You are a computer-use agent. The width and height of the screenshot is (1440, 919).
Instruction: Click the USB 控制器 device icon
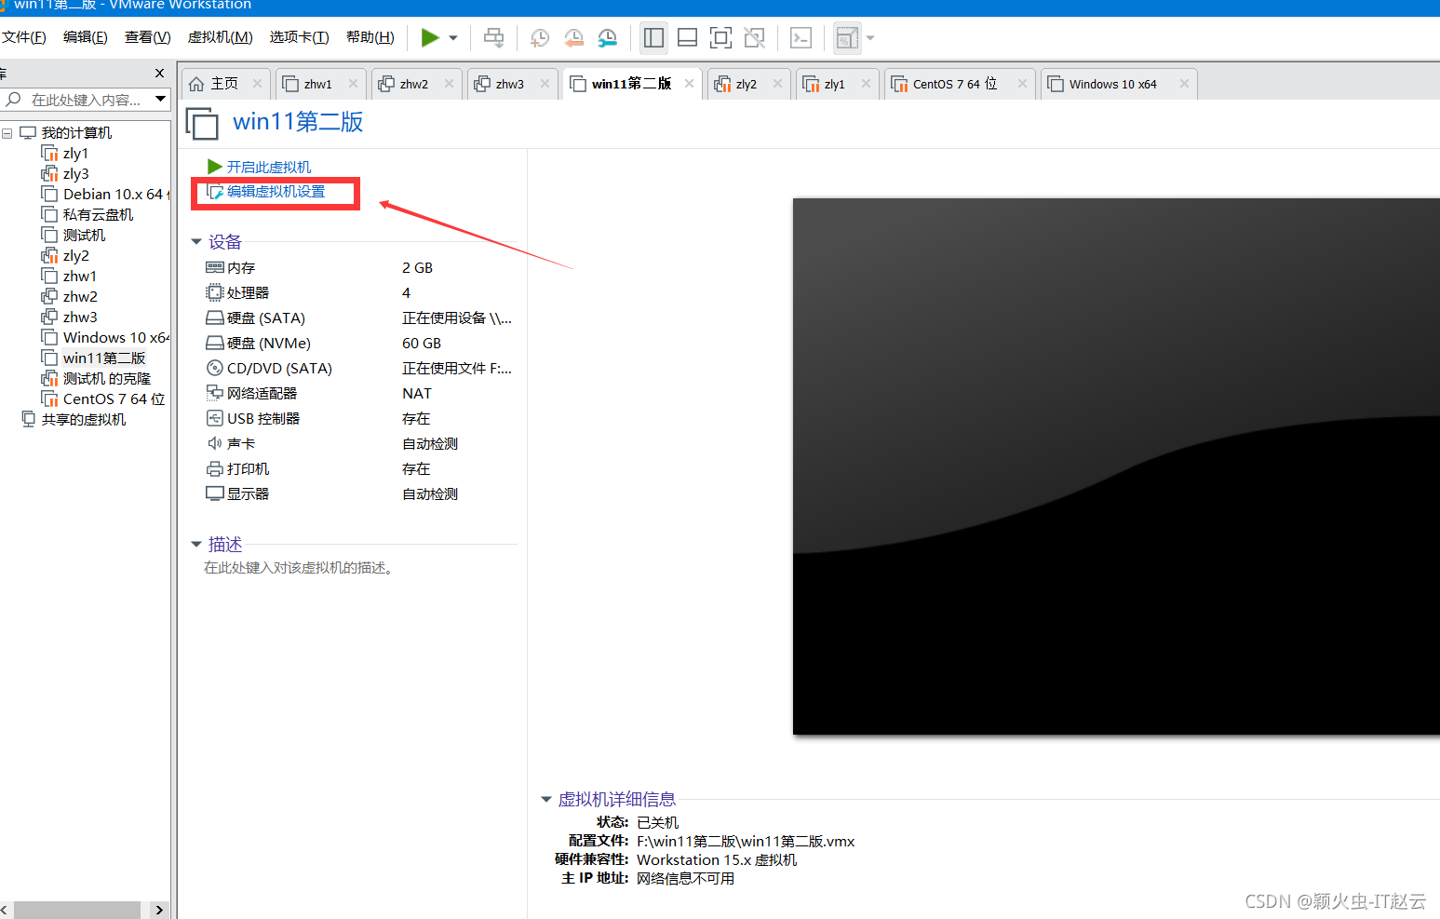[x=215, y=419]
